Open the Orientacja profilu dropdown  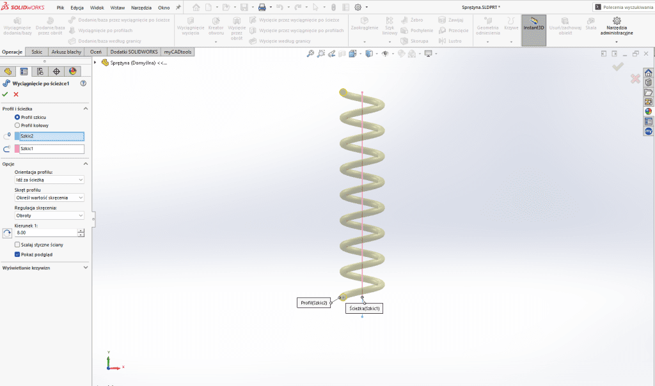click(49, 180)
